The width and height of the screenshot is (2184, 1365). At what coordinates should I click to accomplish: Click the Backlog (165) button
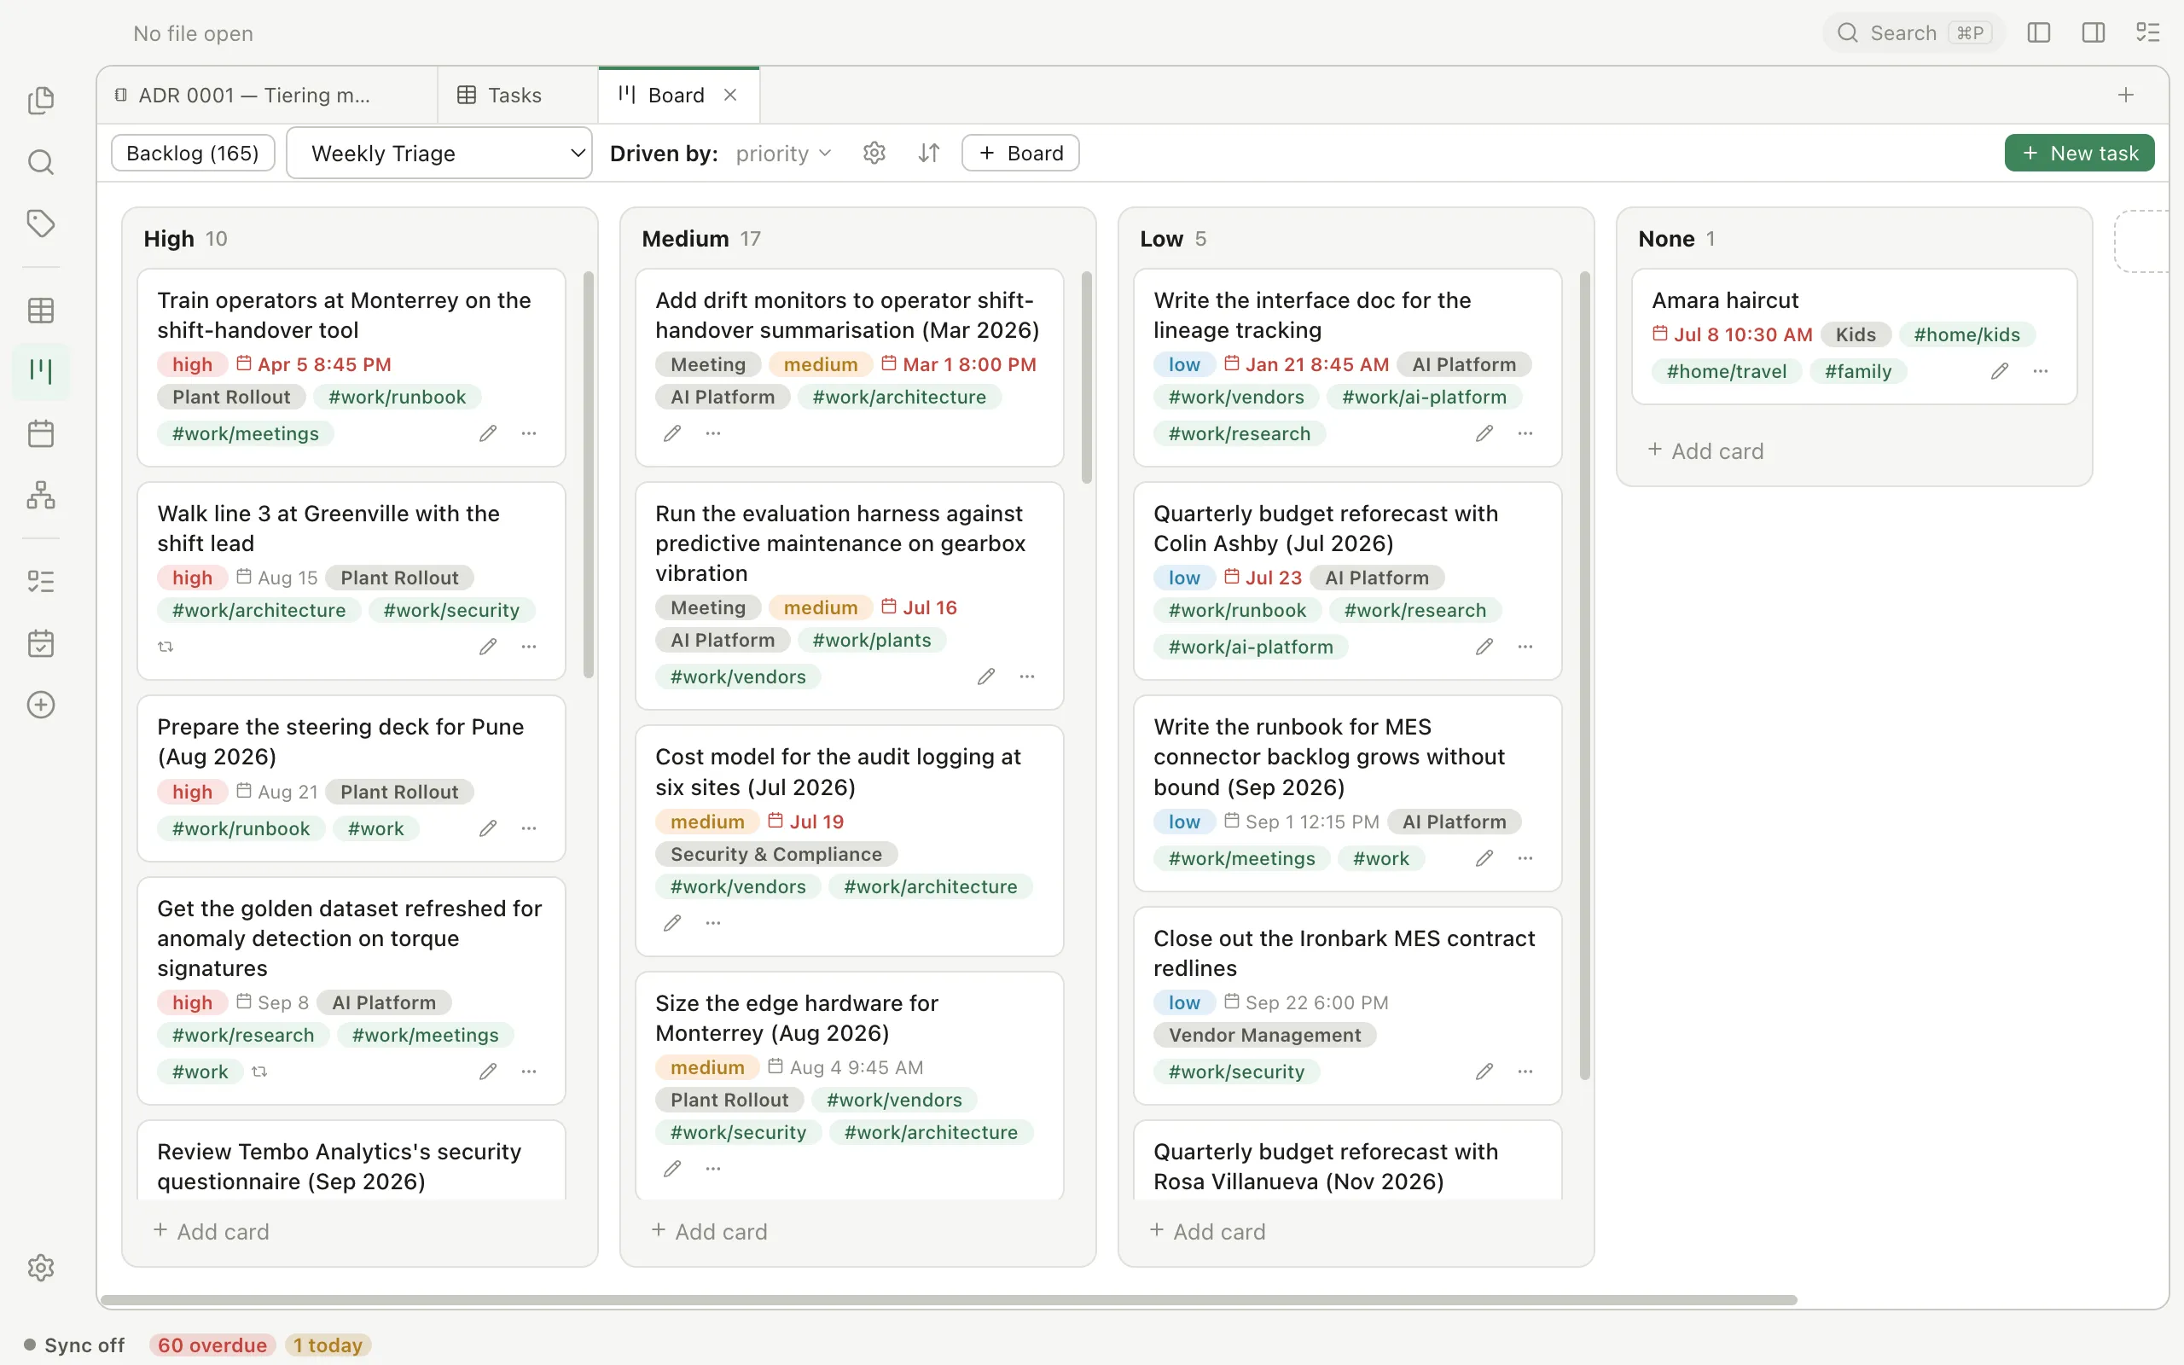coord(193,153)
